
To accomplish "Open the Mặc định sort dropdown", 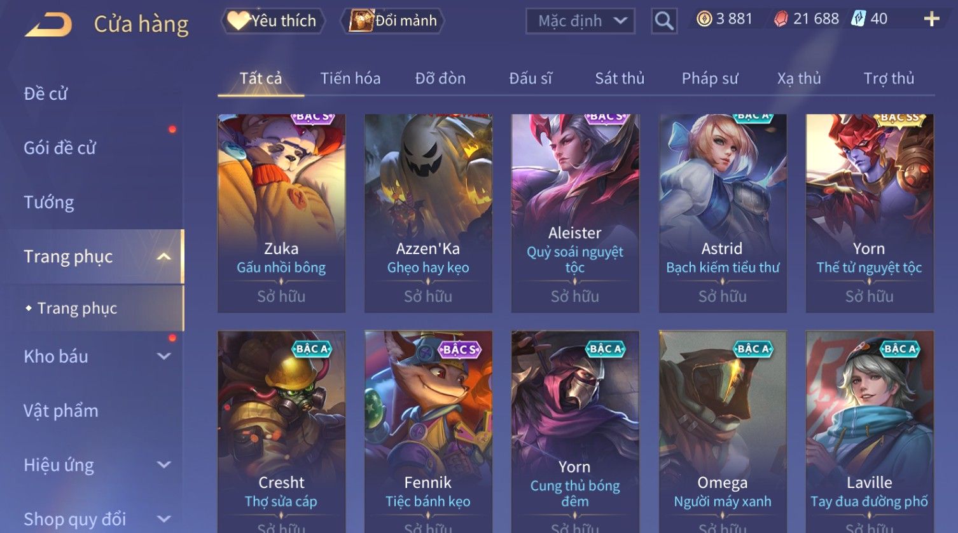I will click(580, 21).
